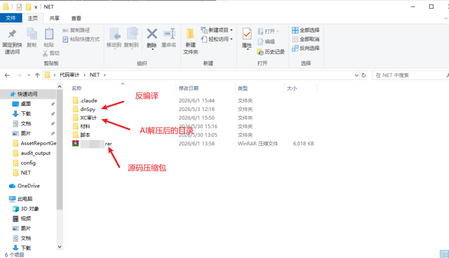Click Pin to Quick access icon (固定到快速访问)
Viewport: 449px width, 258px height.
12,34
